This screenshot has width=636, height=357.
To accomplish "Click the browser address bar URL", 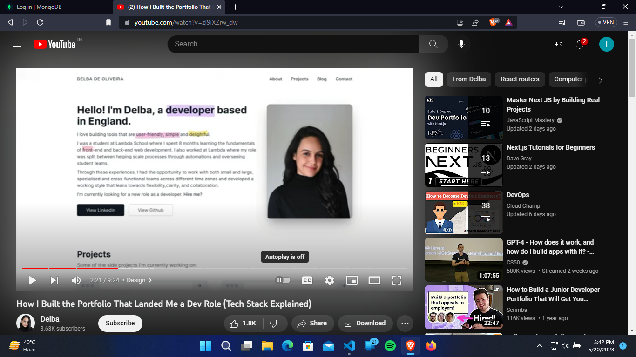I will [x=186, y=22].
